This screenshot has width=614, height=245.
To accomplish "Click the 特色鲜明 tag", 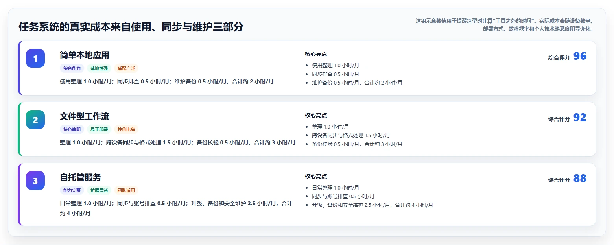I will [72, 129].
